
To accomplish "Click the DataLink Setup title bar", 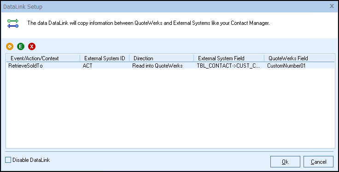I will pos(164,6).
